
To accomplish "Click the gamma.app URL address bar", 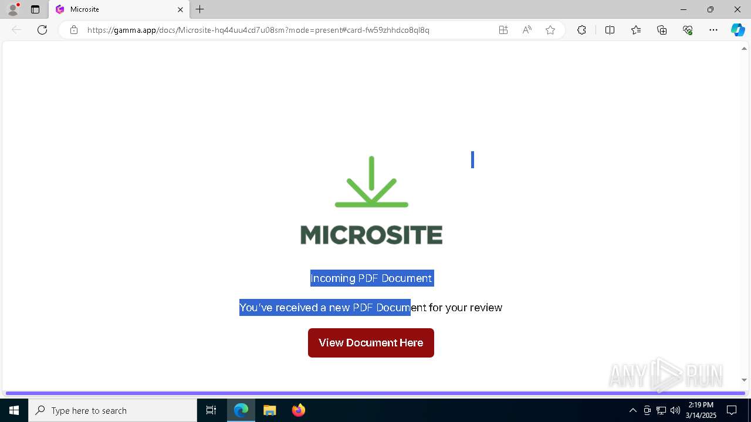I will click(258, 30).
